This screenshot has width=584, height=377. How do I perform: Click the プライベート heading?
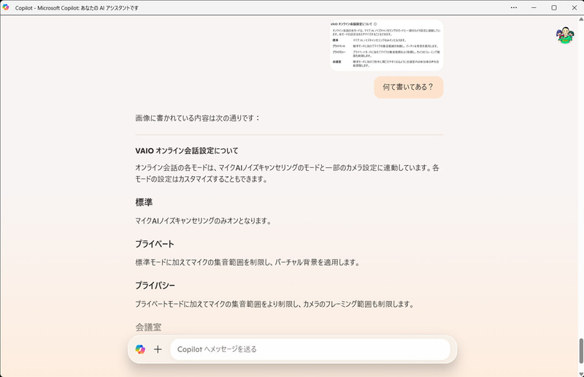pyautogui.click(x=155, y=244)
